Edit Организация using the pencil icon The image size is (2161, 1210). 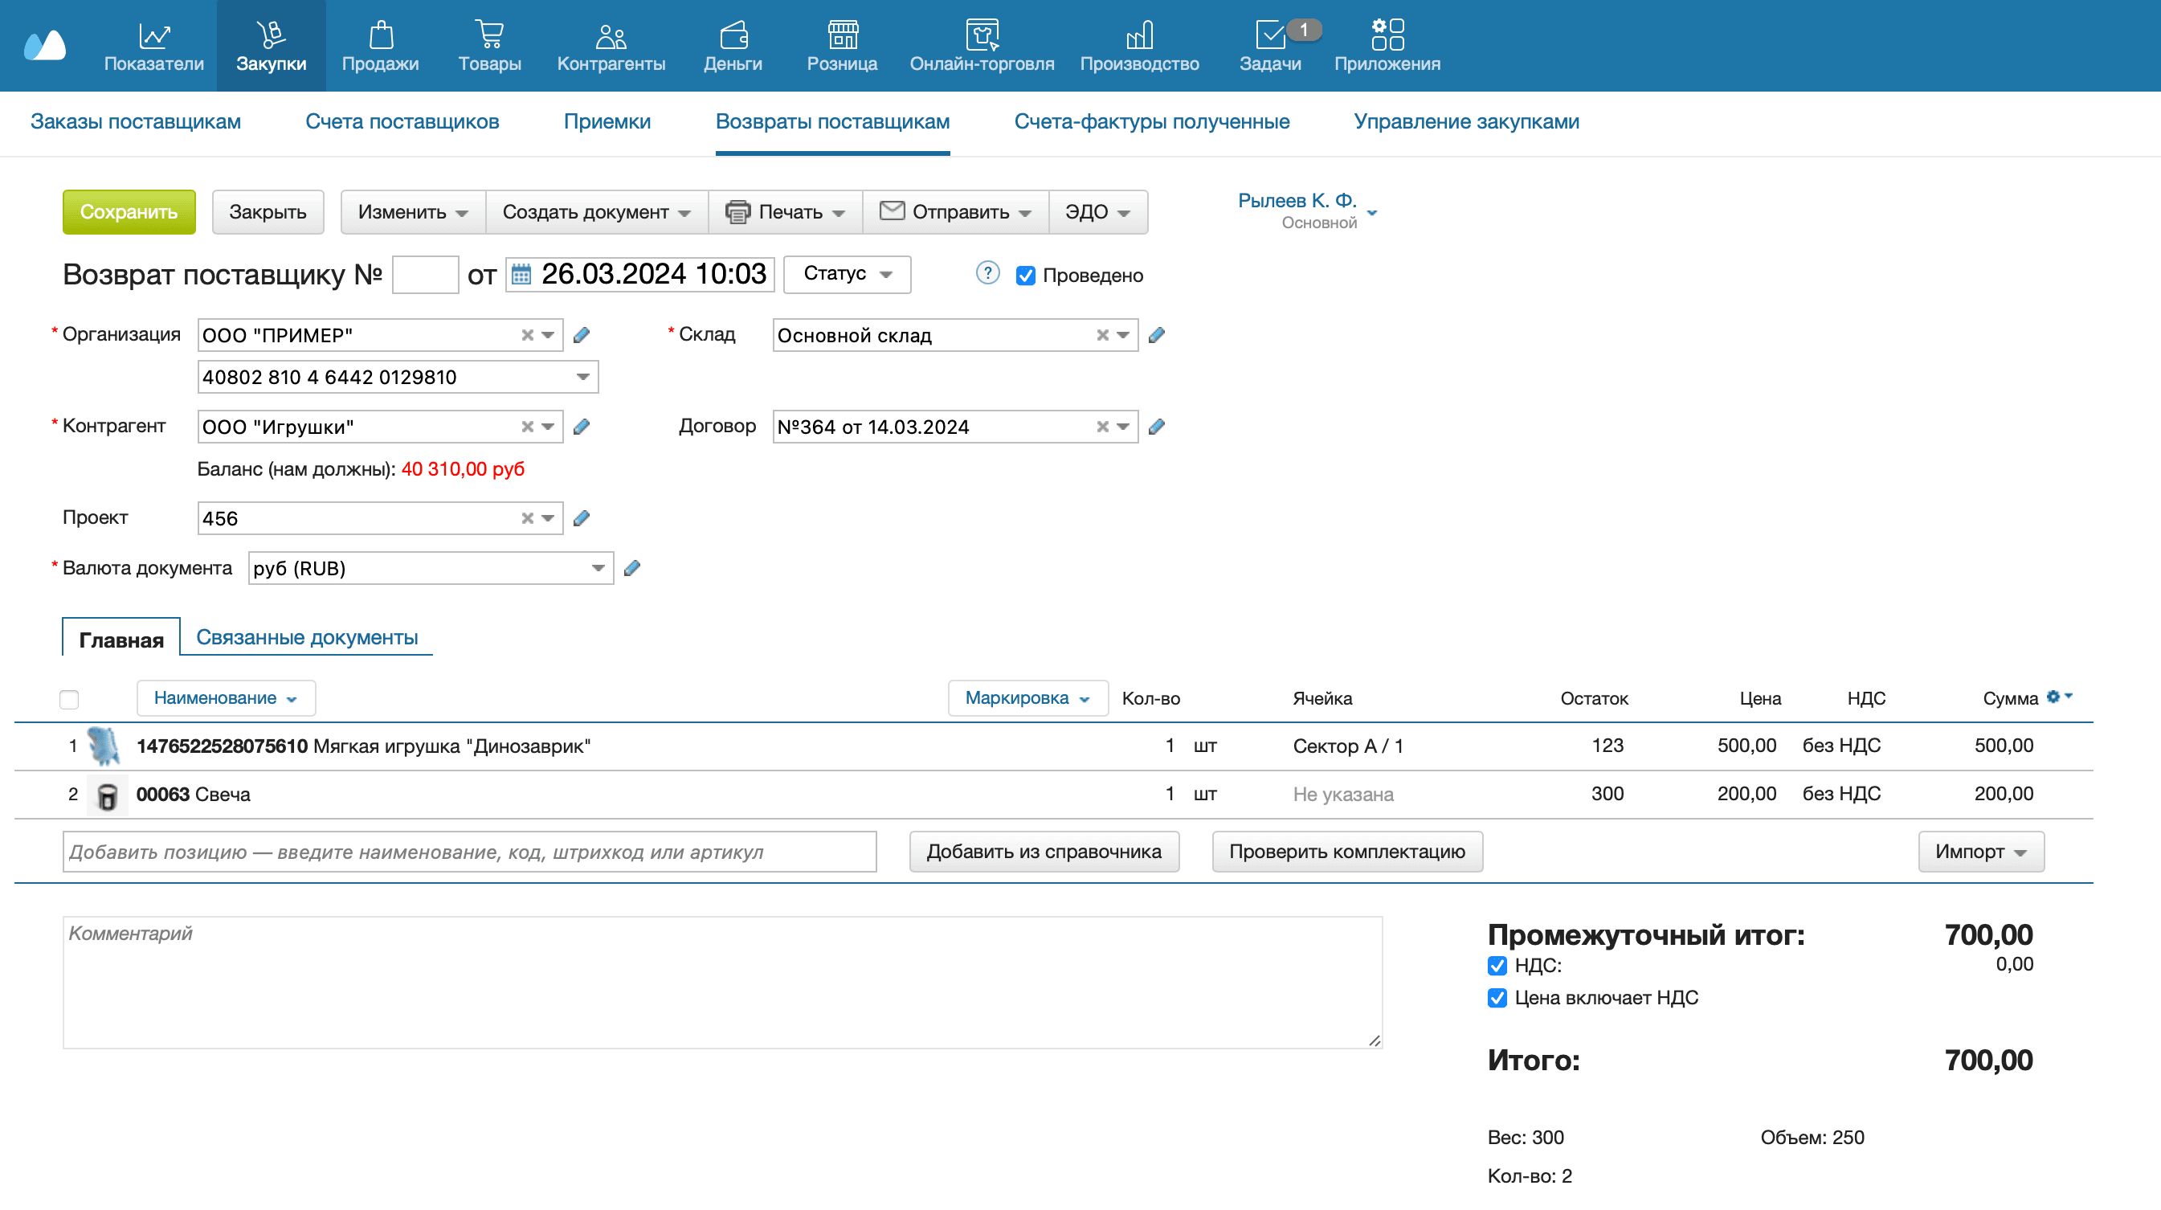tap(582, 336)
